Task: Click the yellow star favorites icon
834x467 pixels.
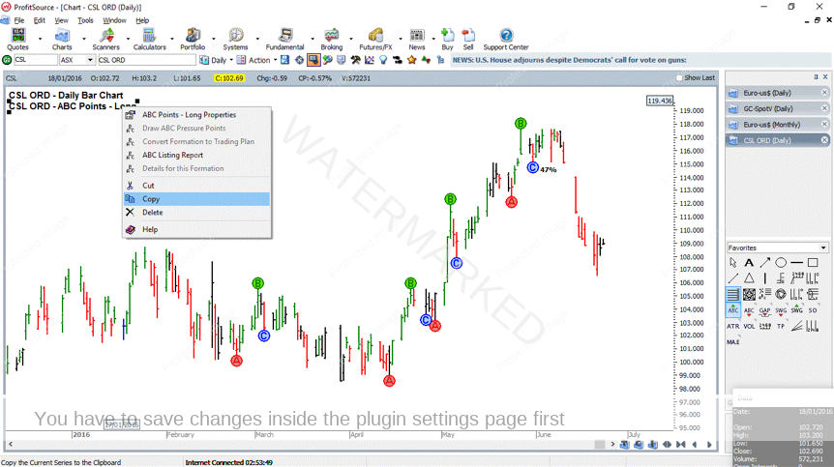Action: tap(411, 60)
